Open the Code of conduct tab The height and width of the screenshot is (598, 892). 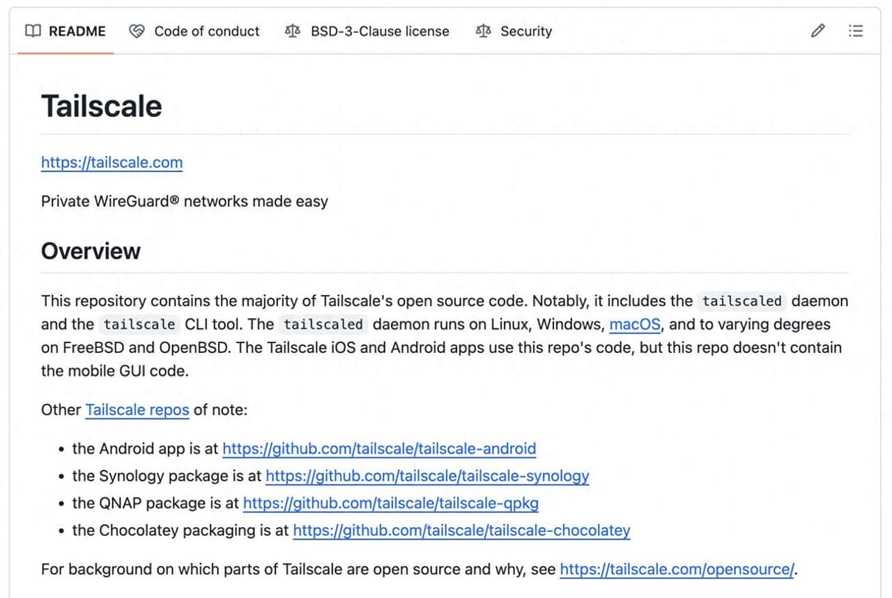[206, 31]
